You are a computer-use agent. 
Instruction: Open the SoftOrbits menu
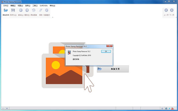44,6
